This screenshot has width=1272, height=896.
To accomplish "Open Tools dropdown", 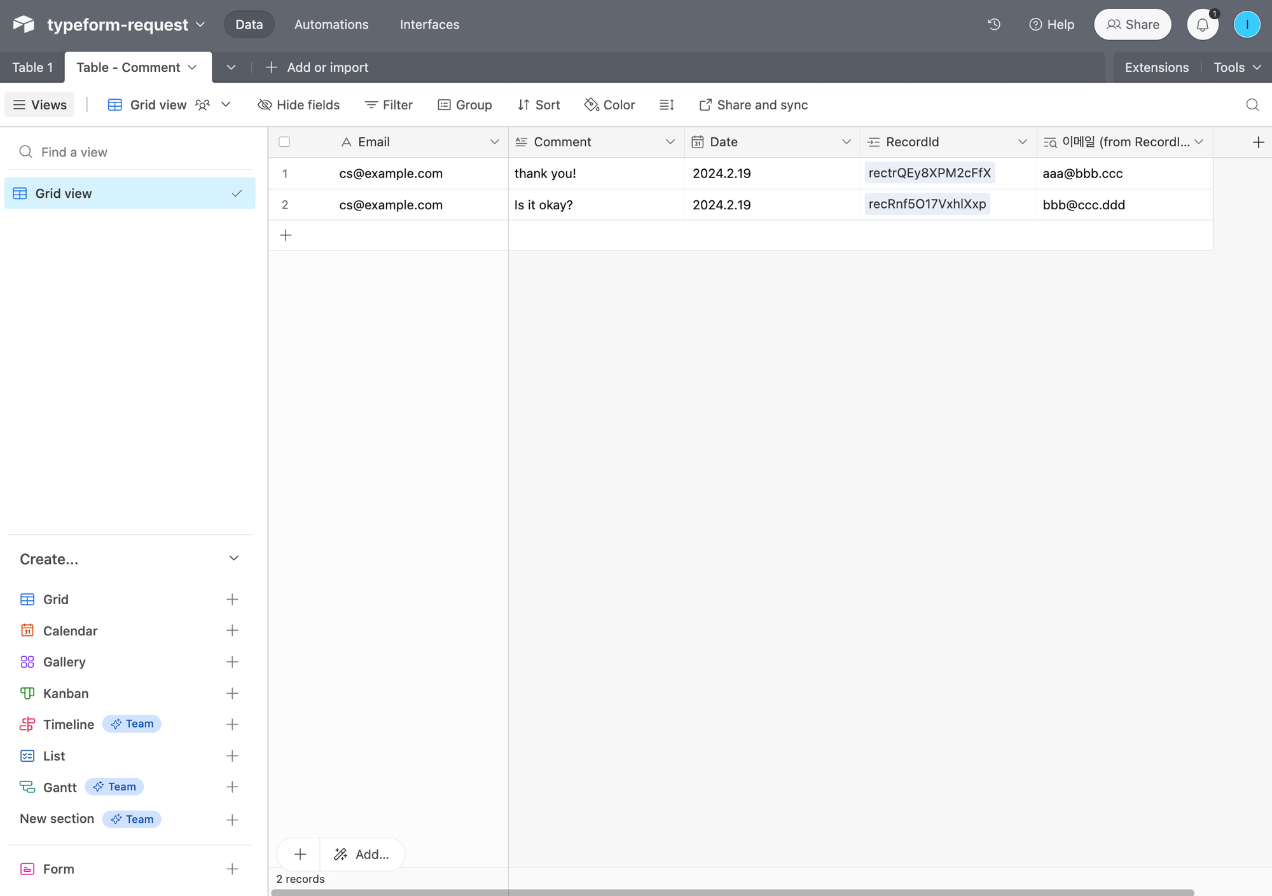I will pyautogui.click(x=1237, y=67).
